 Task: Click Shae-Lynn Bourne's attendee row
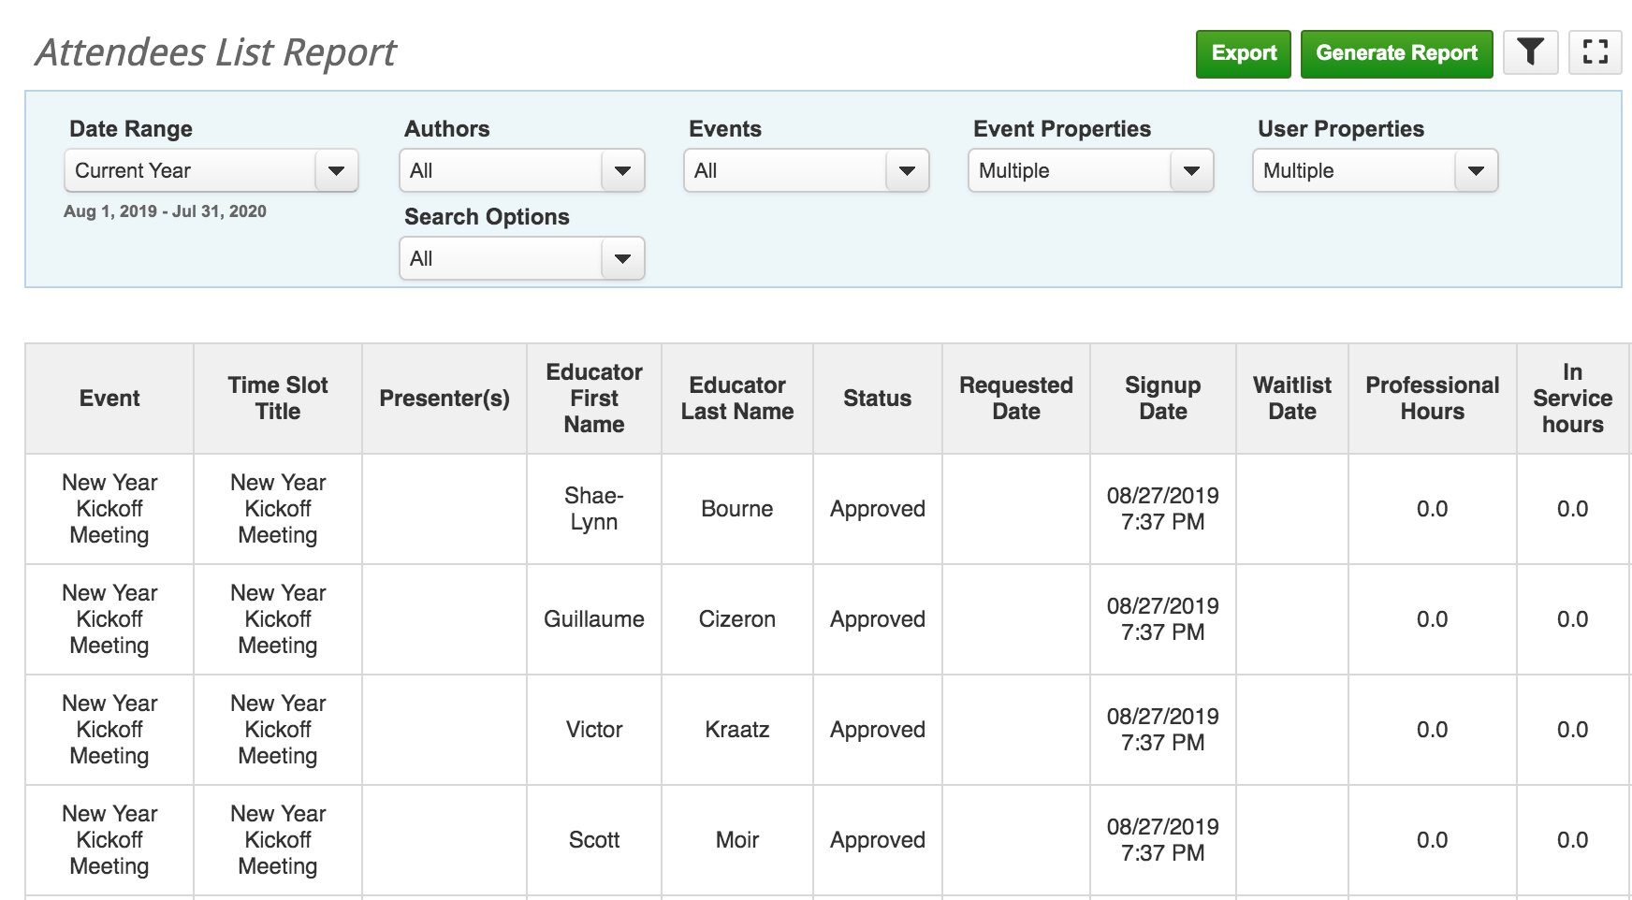click(x=593, y=509)
